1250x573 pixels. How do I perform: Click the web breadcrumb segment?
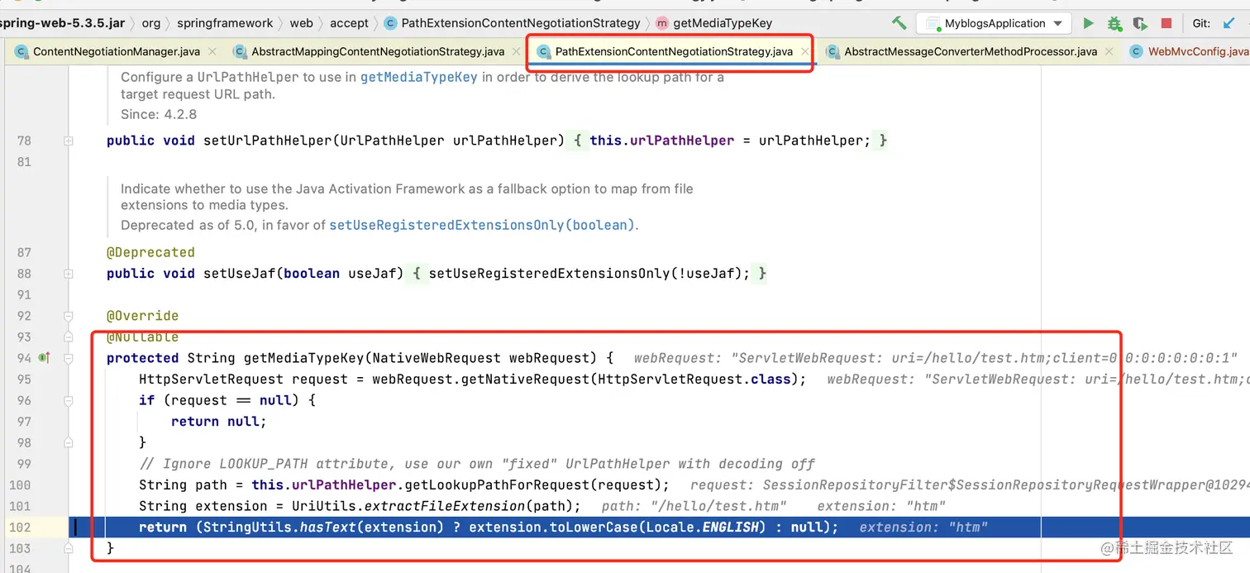click(302, 23)
